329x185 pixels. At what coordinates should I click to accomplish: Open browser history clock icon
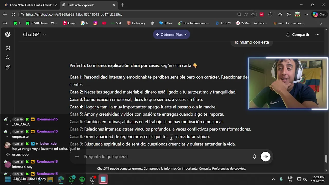coord(289,14)
